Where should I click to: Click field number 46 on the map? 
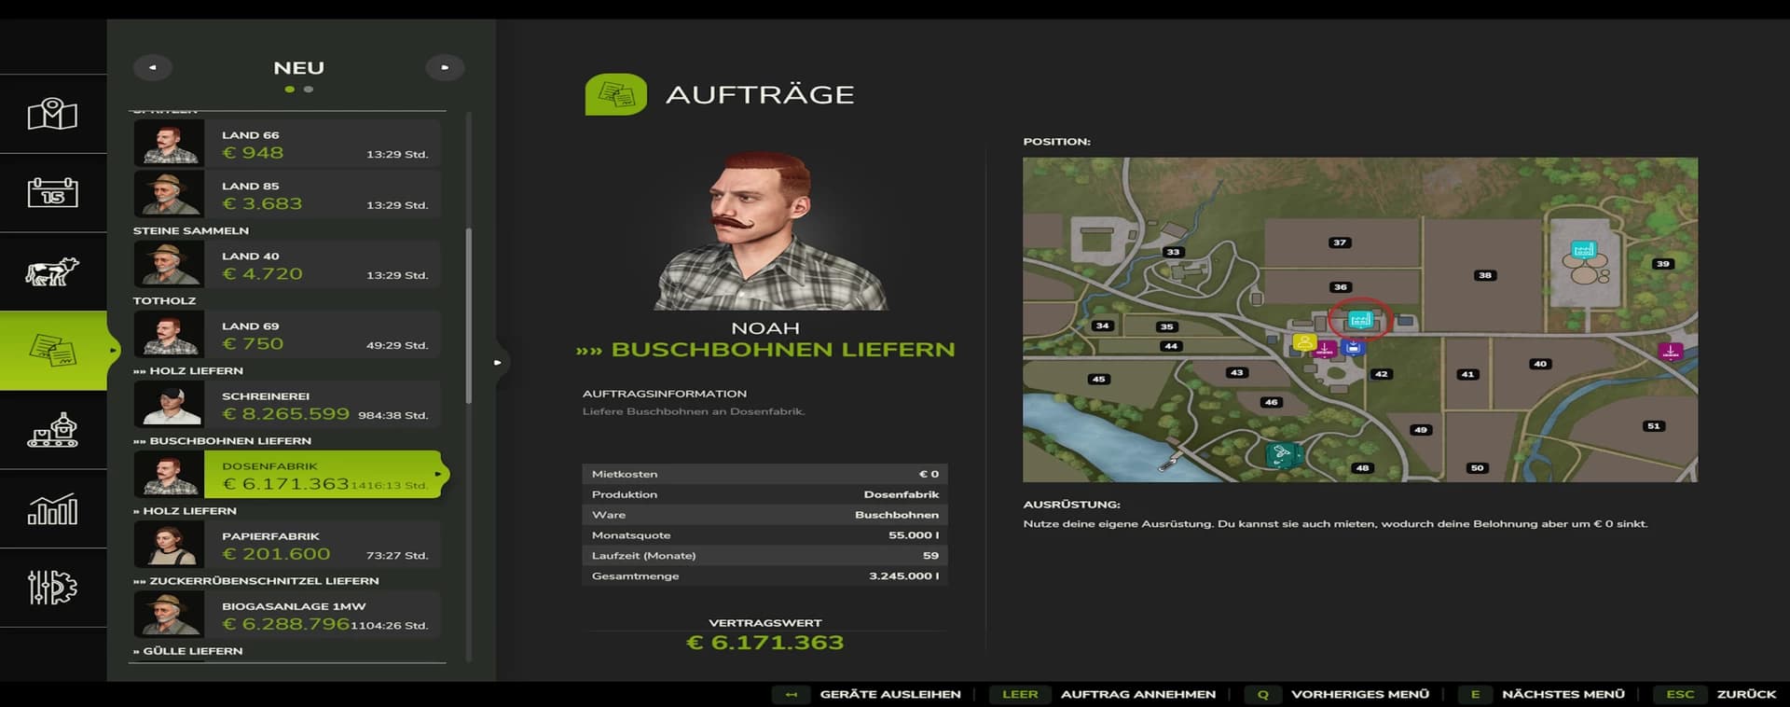point(1272,403)
